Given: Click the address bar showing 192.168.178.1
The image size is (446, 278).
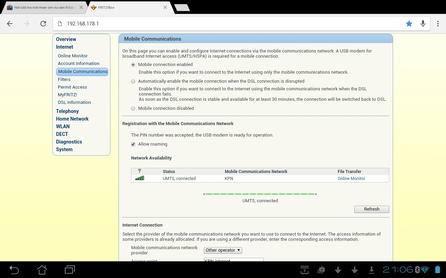Looking at the screenshot, I should click(x=229, y=24).
